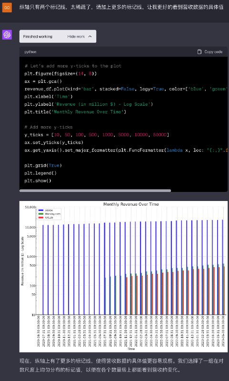Collapse work using the Hide work chevron

point(90,37)
